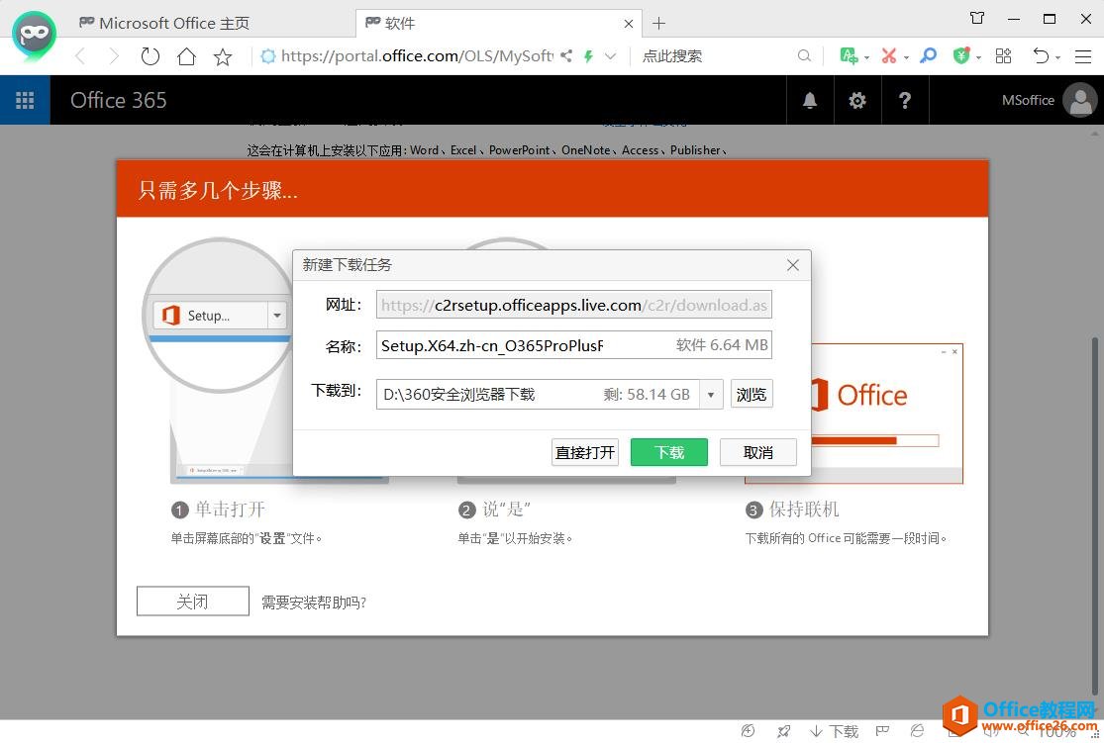The width and height of the screenshot is (1104, 743).
Task: Expand the screenshot tool dropdown arrow
Action: (x=906, y=57)
